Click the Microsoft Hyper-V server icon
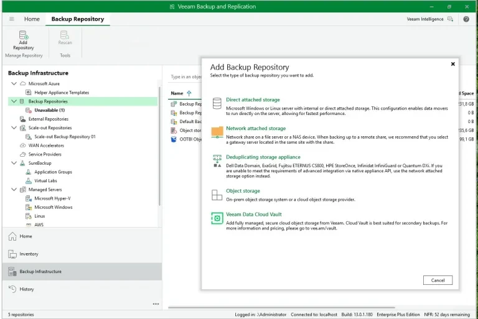478x319 pixels. point(29,198)
